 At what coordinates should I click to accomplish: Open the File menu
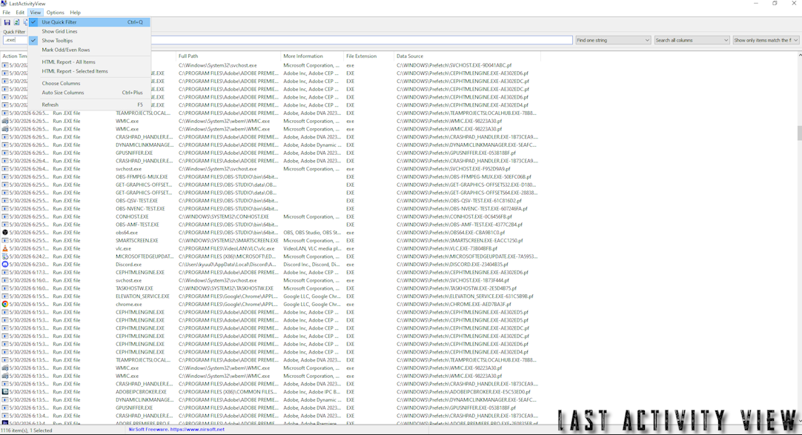point(6,13)
